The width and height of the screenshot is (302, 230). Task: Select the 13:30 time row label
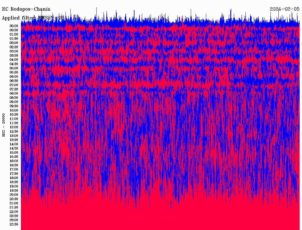click(x=14, y=140)
